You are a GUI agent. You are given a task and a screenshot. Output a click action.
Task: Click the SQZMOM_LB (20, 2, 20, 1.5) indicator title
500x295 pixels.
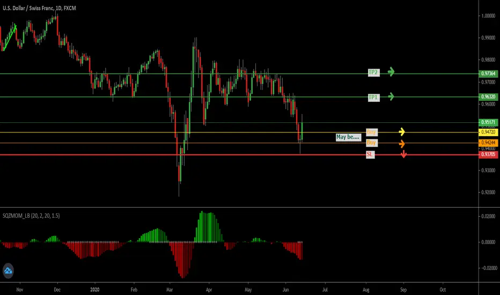[x=31, y=216]
